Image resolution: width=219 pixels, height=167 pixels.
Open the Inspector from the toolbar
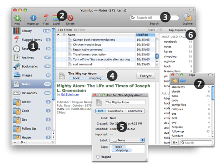click(33, 18)
